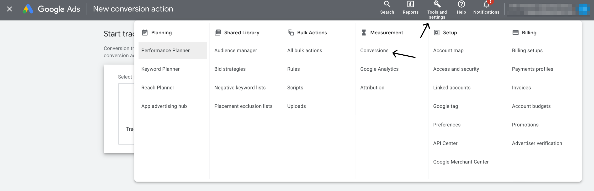Image resolution: width=594 pixels, height=191 pixels.
Task: Select Bid strategies option
Action: coord(230,69)
